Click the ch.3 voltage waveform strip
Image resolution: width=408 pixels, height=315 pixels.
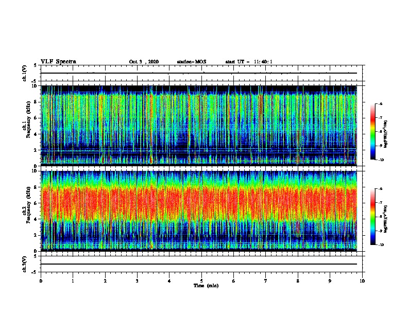(201, 264)
